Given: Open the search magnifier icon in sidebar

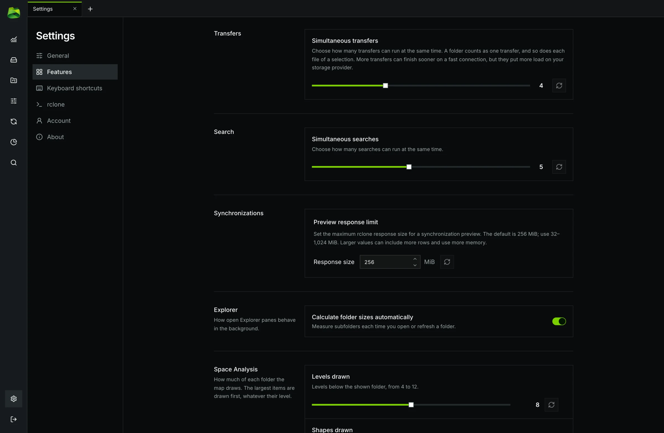Looking at the screenshot, I should pos(14,163).
